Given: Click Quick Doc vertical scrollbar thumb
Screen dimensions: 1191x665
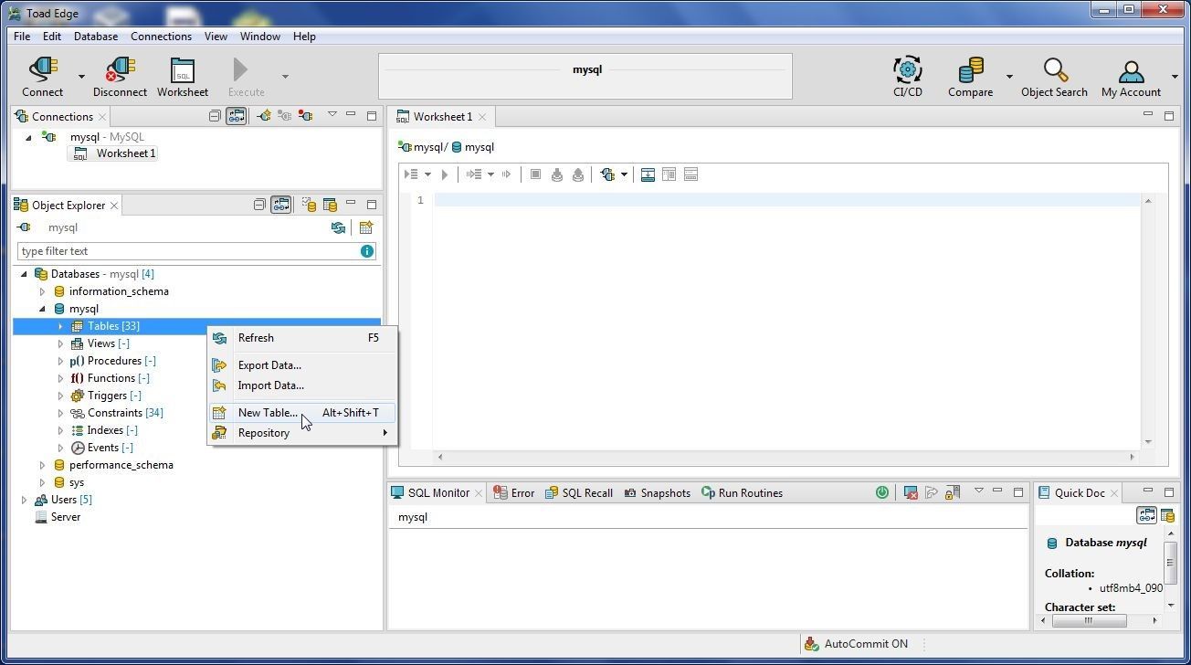Looking at the screenshot, I should tap(1170, 562).
